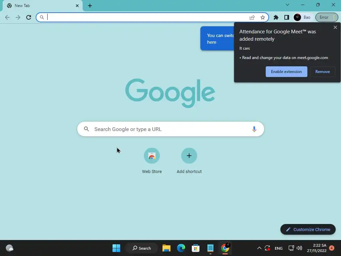
Task: Open a new tab with plus button
Action: (x=90, y=6)
